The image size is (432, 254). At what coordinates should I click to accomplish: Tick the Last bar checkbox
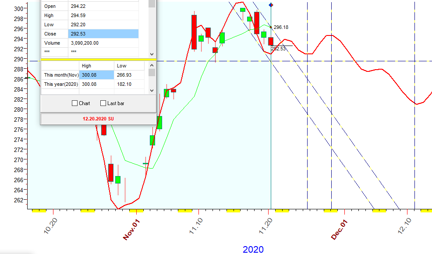pyautogui.click(x=103, y=103)
